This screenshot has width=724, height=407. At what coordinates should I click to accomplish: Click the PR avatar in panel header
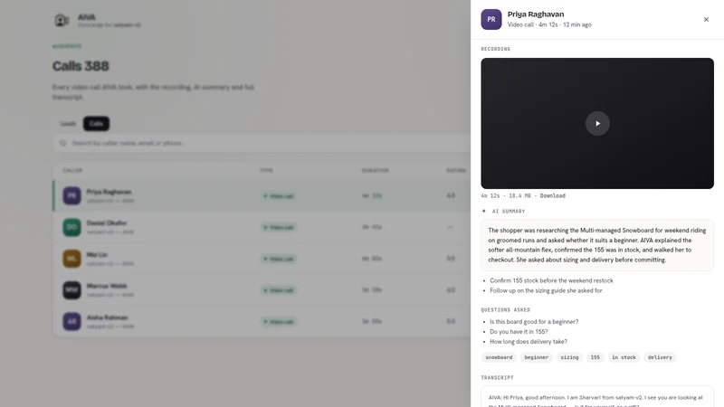[491, 19]
